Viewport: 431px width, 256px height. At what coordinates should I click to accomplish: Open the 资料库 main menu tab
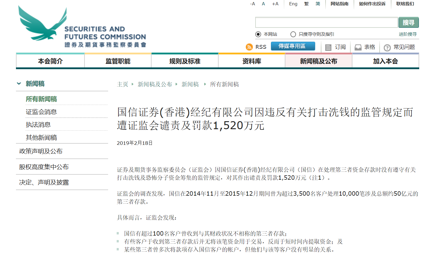pyautogui.click(x=252, y=61)
